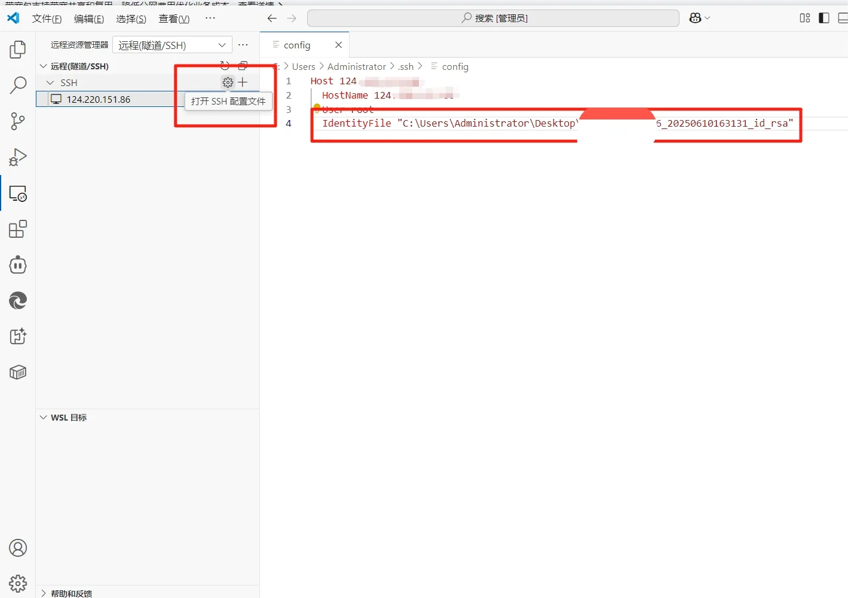Toggle customize layout control
Viewport: 848px width, 598px height.
click(x=804, y=18)
